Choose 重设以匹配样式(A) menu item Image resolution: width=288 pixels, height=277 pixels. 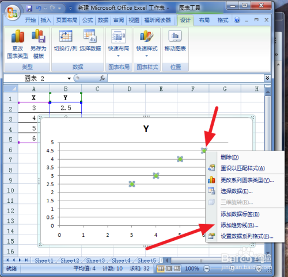245,168
